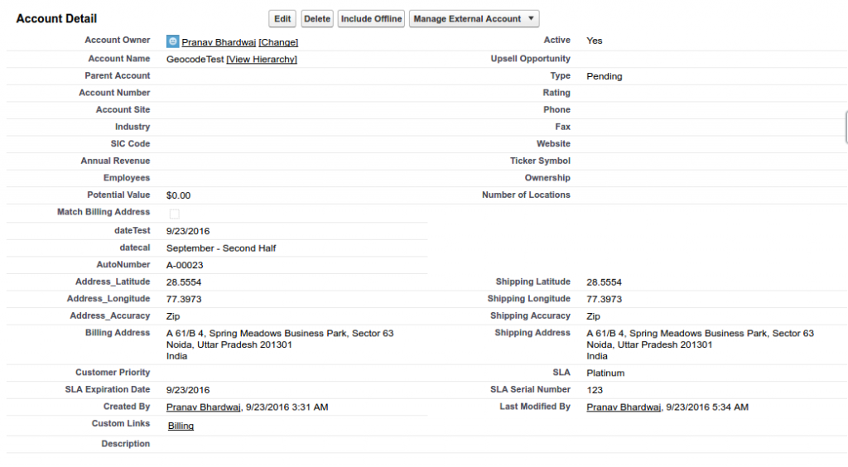This screenshot has height=467, width=848.
Task: Click the Include Offline button
Action: coord(371,19)
